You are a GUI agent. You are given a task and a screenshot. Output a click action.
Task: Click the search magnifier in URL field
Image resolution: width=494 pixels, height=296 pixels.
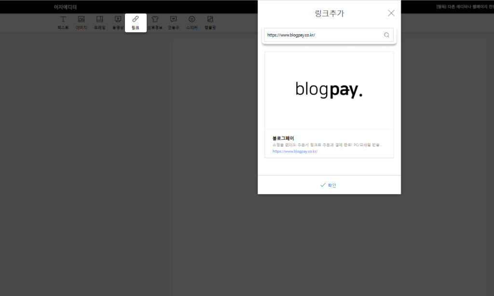pos(386,35)
